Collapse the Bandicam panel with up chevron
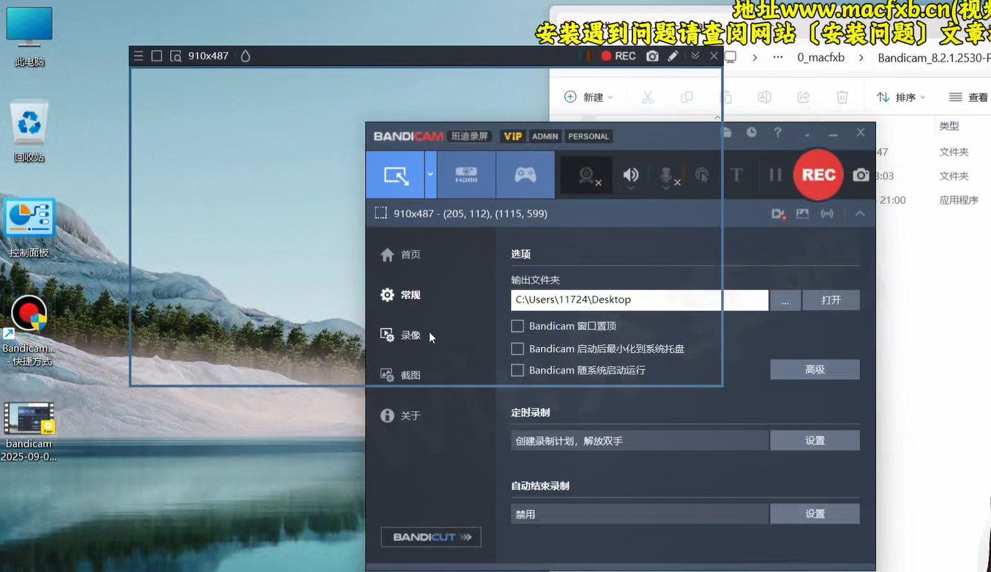The width and height of the screenshot is (991, 572). pyautogui.click(x=860, y=214)
